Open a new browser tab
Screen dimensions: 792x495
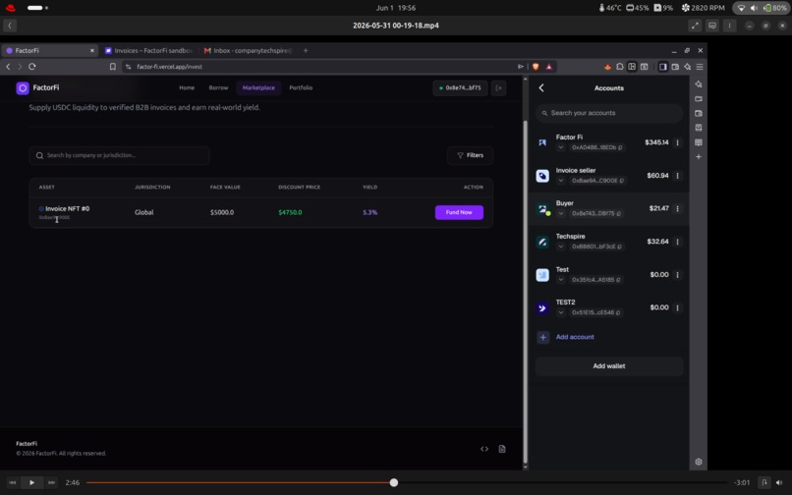(306, 50)
